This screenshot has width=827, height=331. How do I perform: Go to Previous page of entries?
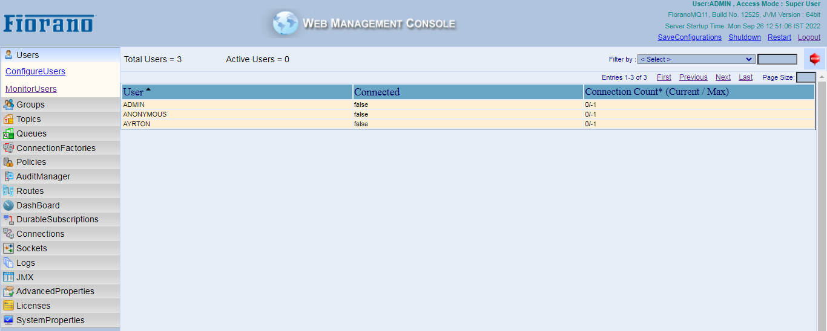click(693, 77)
